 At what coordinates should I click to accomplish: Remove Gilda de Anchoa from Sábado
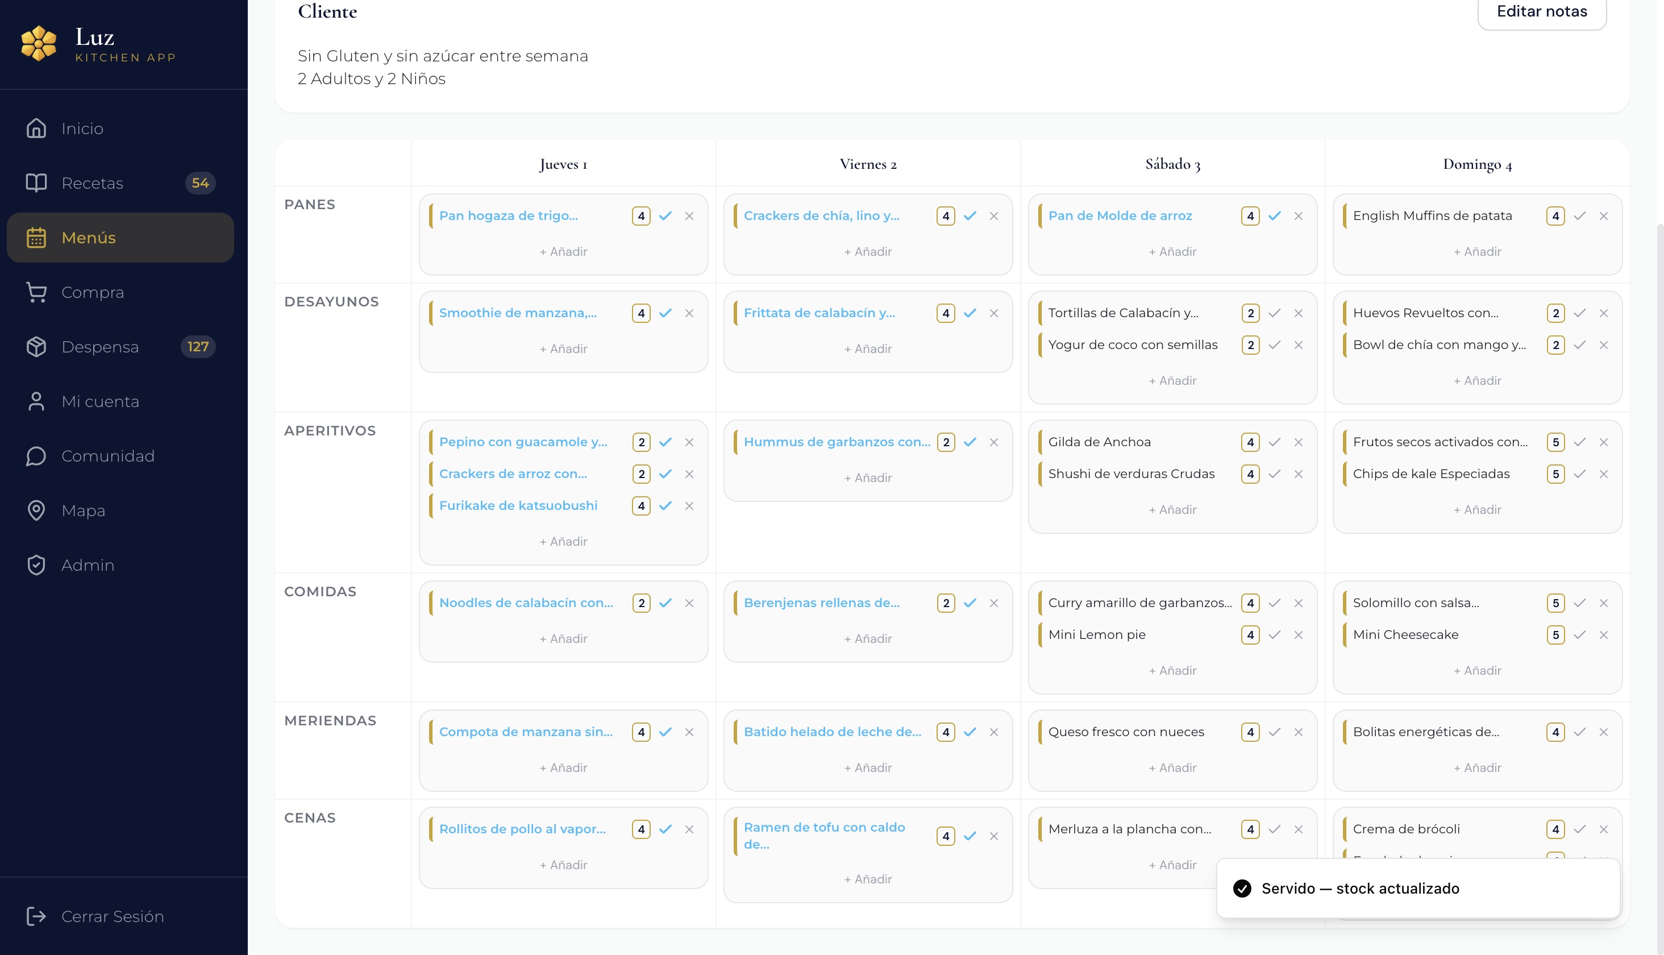click(x=1298, y=442)
